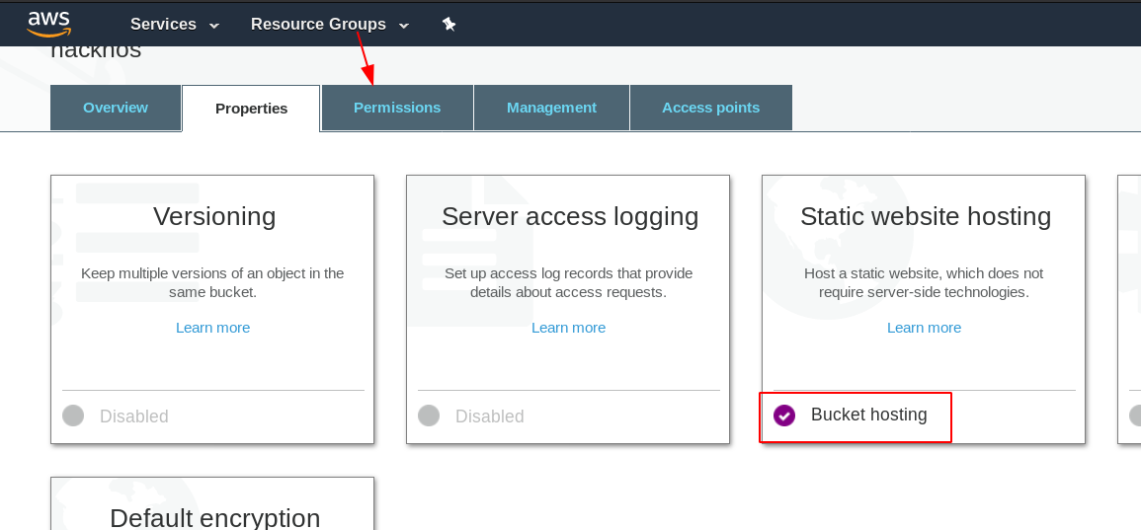The height and width of the screenshot is (530, 1141).
Task: Open the Services dropdown menu
Action: tap(175, 24)
